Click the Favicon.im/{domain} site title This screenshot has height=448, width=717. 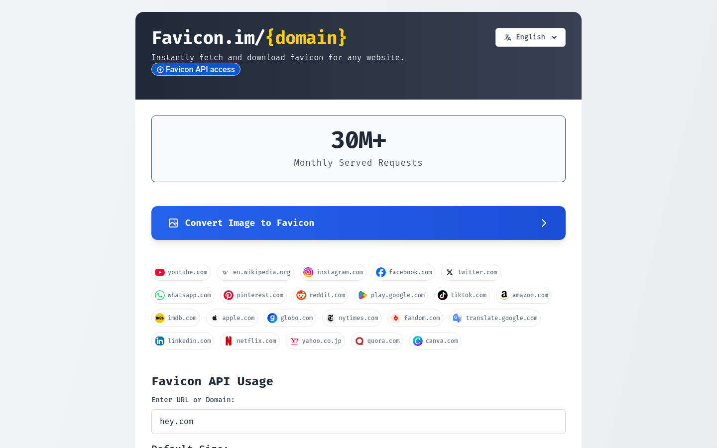coord(249,38)
